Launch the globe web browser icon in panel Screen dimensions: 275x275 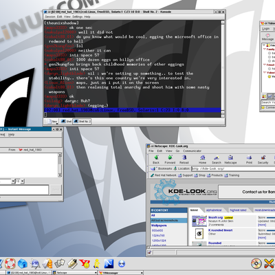pyautogui.click(x=35, y=264)
